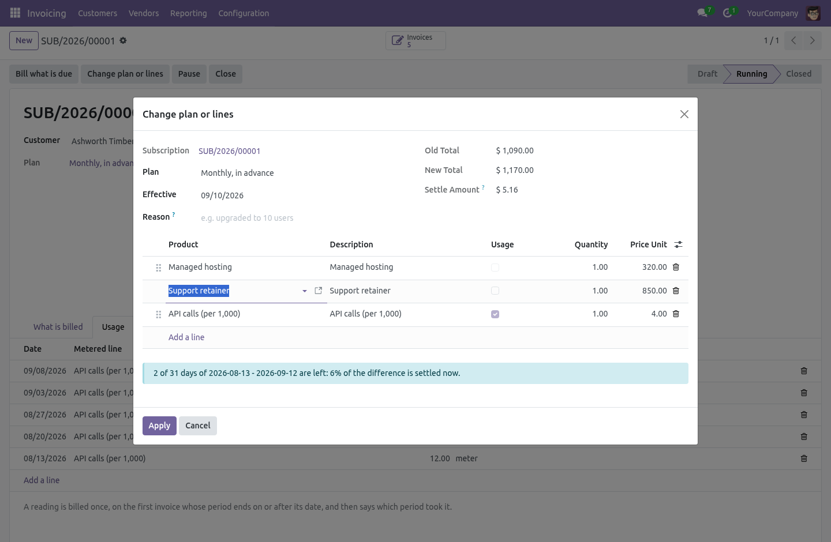The height and width of the screenshot is (542, 831).
Task: Grab the API calls row handle
Action: 159,314
